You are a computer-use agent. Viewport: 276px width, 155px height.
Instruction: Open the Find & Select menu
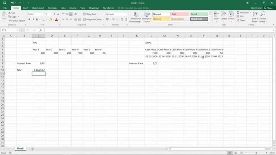pos(263,17)
